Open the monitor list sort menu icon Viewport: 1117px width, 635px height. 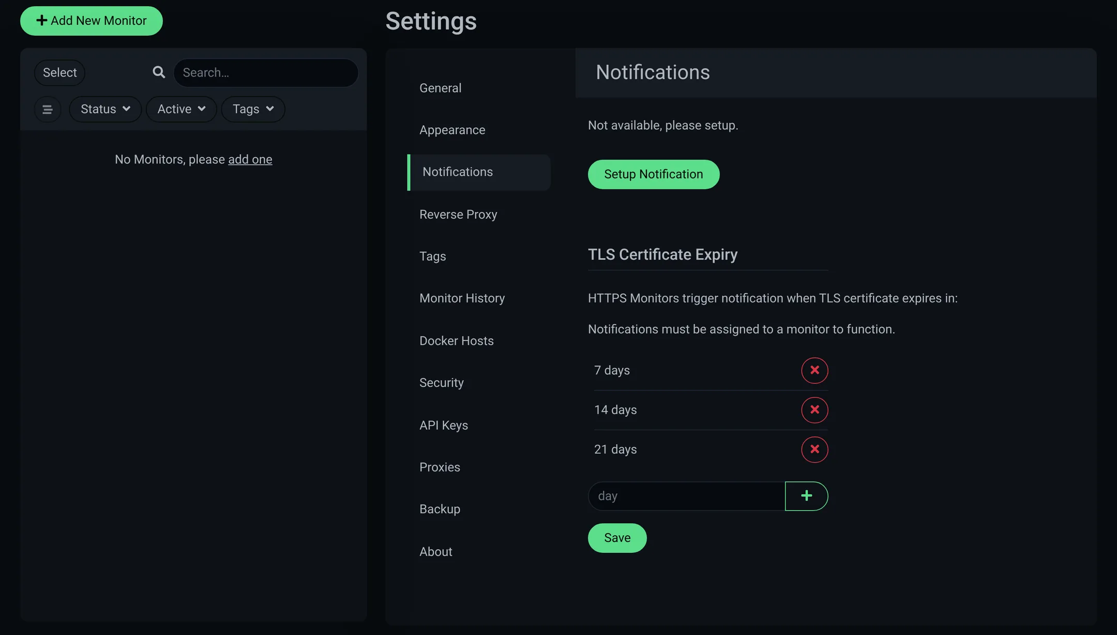click(x=48, y=109)
